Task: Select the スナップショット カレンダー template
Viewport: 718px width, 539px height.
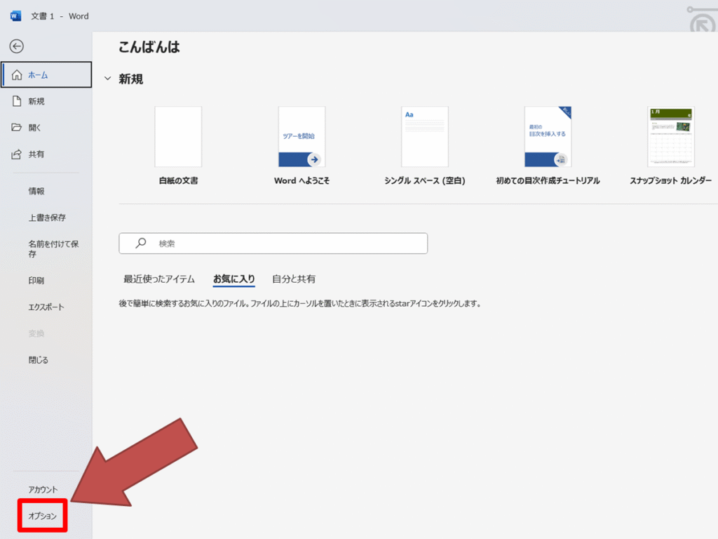Action: point(671,137)
